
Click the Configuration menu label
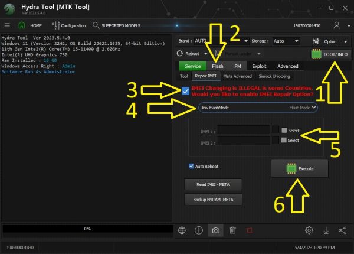click(x=73, y=25)
